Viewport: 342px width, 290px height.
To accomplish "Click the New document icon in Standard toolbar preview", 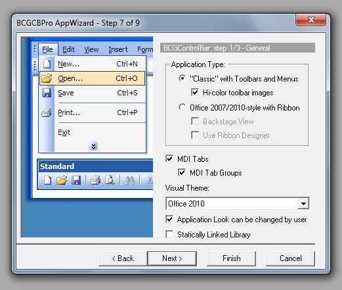I will (47, 180).
